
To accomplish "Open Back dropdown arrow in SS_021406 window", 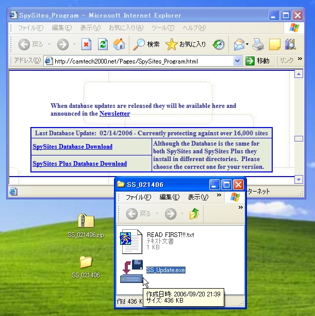I will pyautogui.click(x=157, y=214).
